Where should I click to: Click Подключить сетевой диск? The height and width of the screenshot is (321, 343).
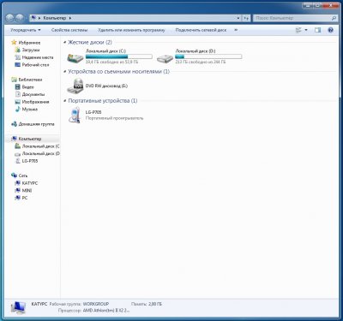[201, 30]
